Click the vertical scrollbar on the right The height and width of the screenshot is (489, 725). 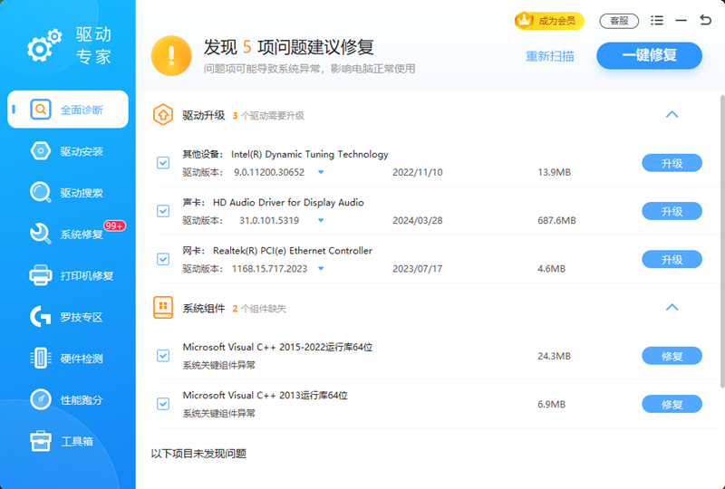pos(722,241)
